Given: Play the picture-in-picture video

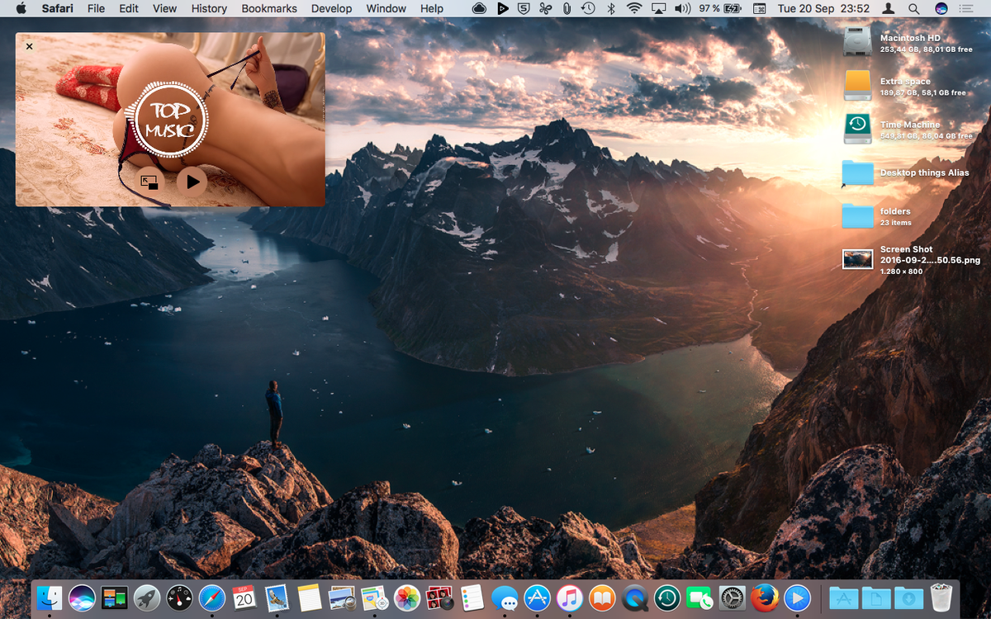Looking at the screenshot, I should tap(192, 182).
